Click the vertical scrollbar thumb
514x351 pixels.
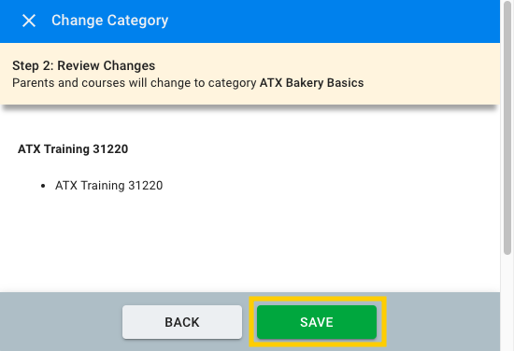point(507,127)
